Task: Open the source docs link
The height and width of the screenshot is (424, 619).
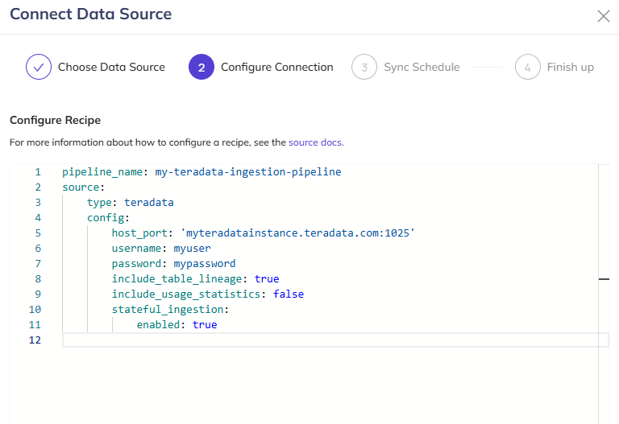Action: coord(316,142)
